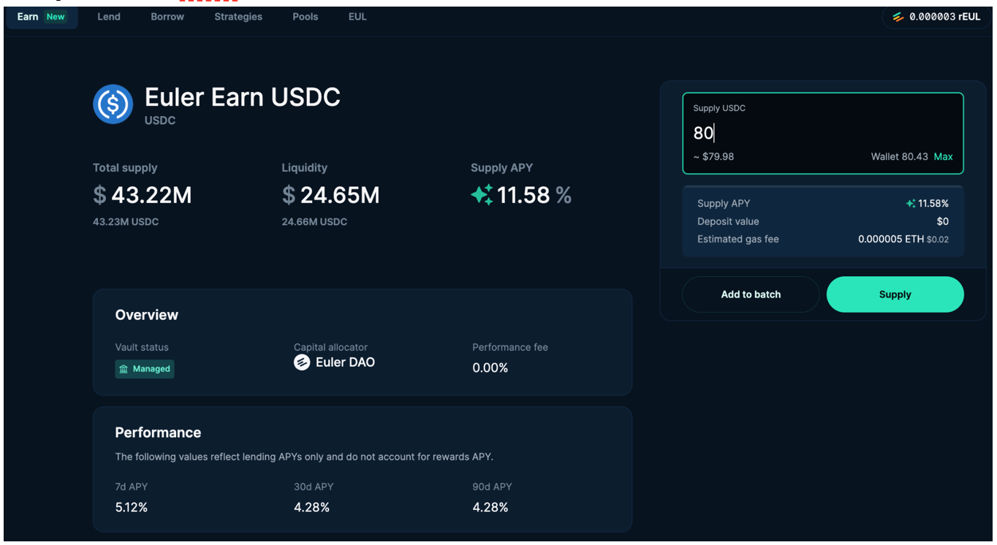Open the EUL tab

(357, 17)
